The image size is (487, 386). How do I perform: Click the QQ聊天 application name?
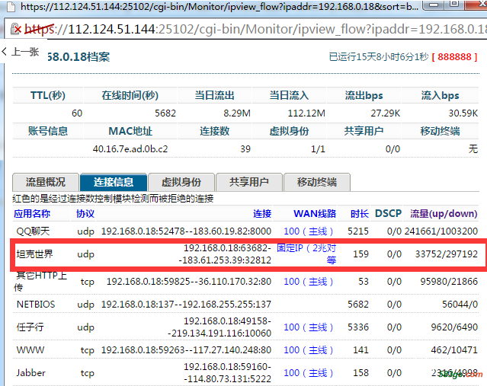pos(33,231)
